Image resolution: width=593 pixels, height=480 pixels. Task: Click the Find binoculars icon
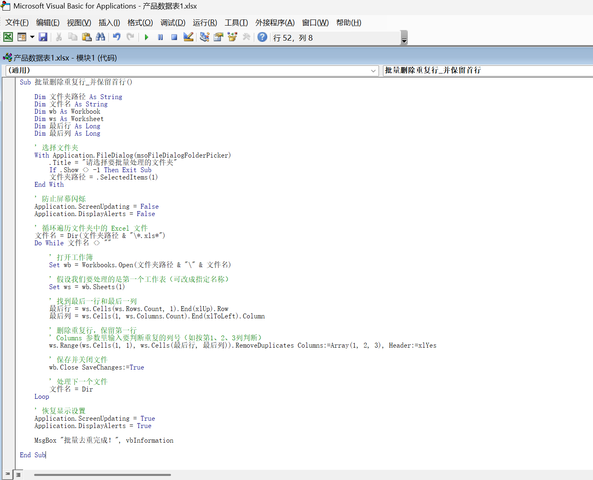click(x=100, y=37)
